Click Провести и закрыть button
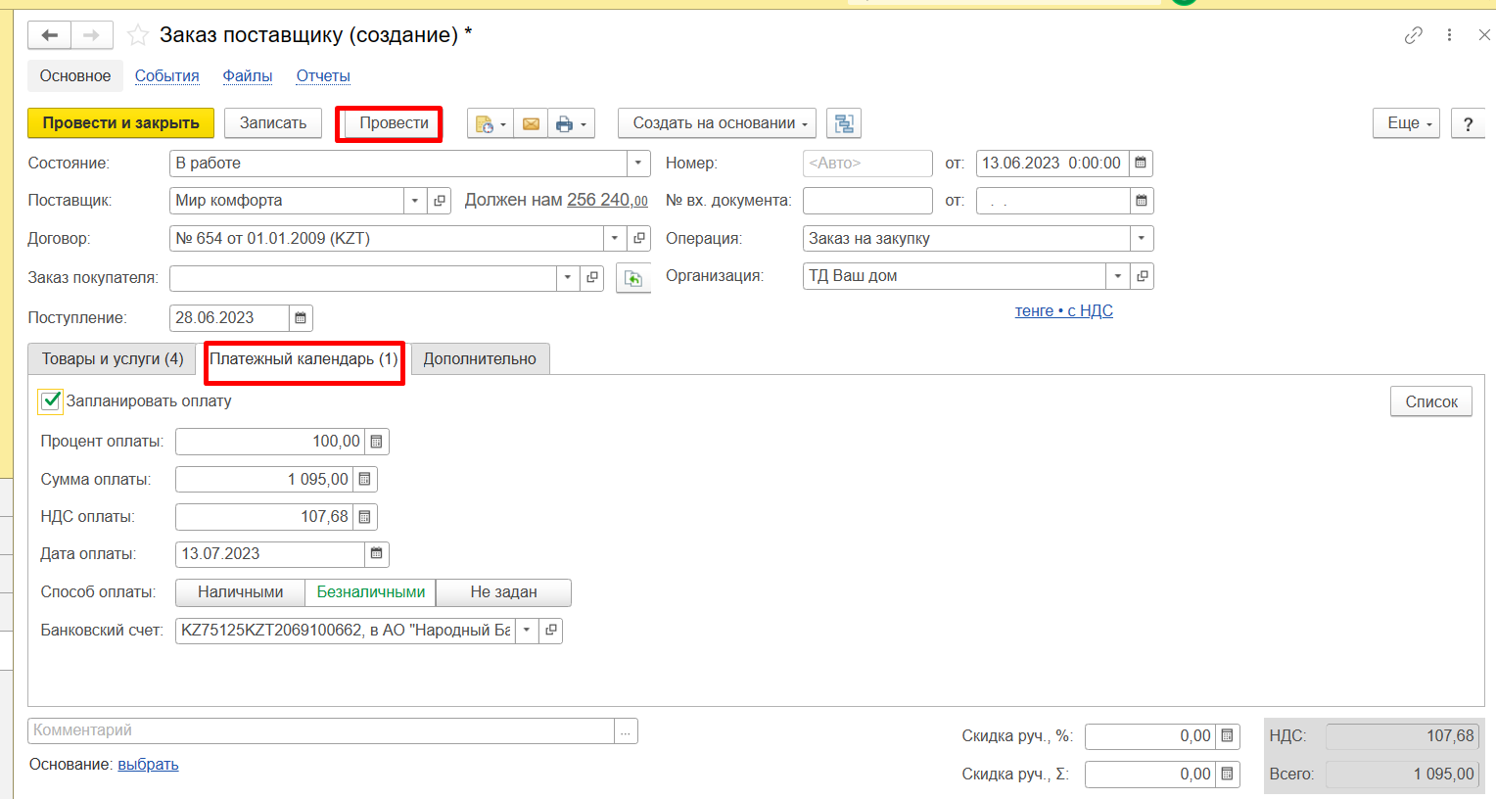 point(120,123)
